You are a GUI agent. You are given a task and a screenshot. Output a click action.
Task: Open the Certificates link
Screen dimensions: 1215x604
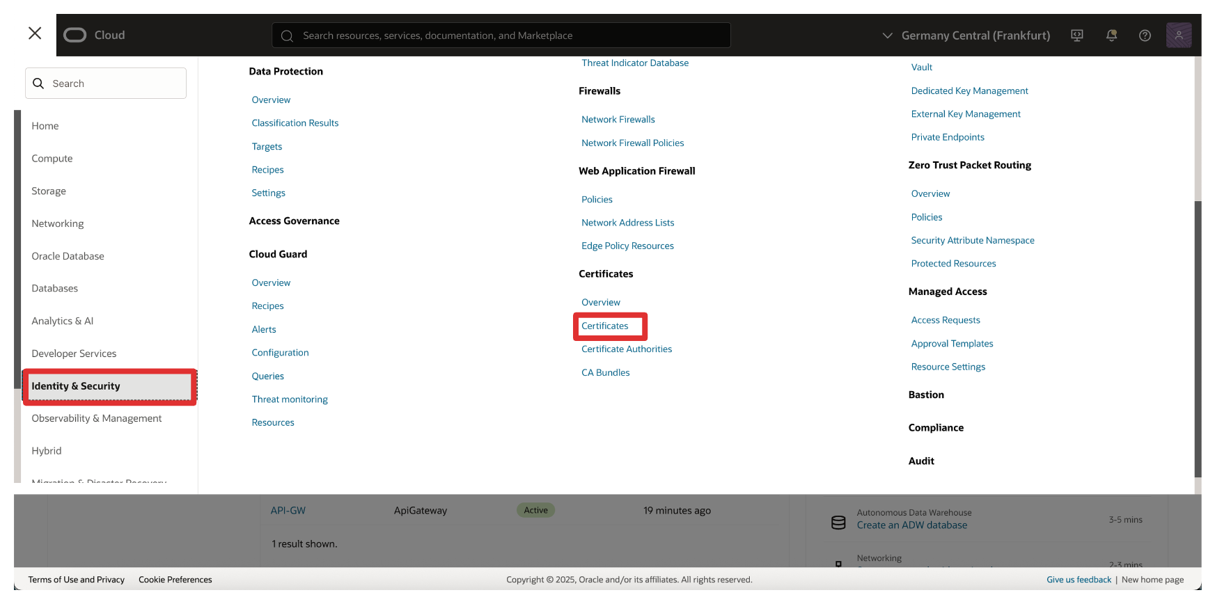[x=604, y=326]
